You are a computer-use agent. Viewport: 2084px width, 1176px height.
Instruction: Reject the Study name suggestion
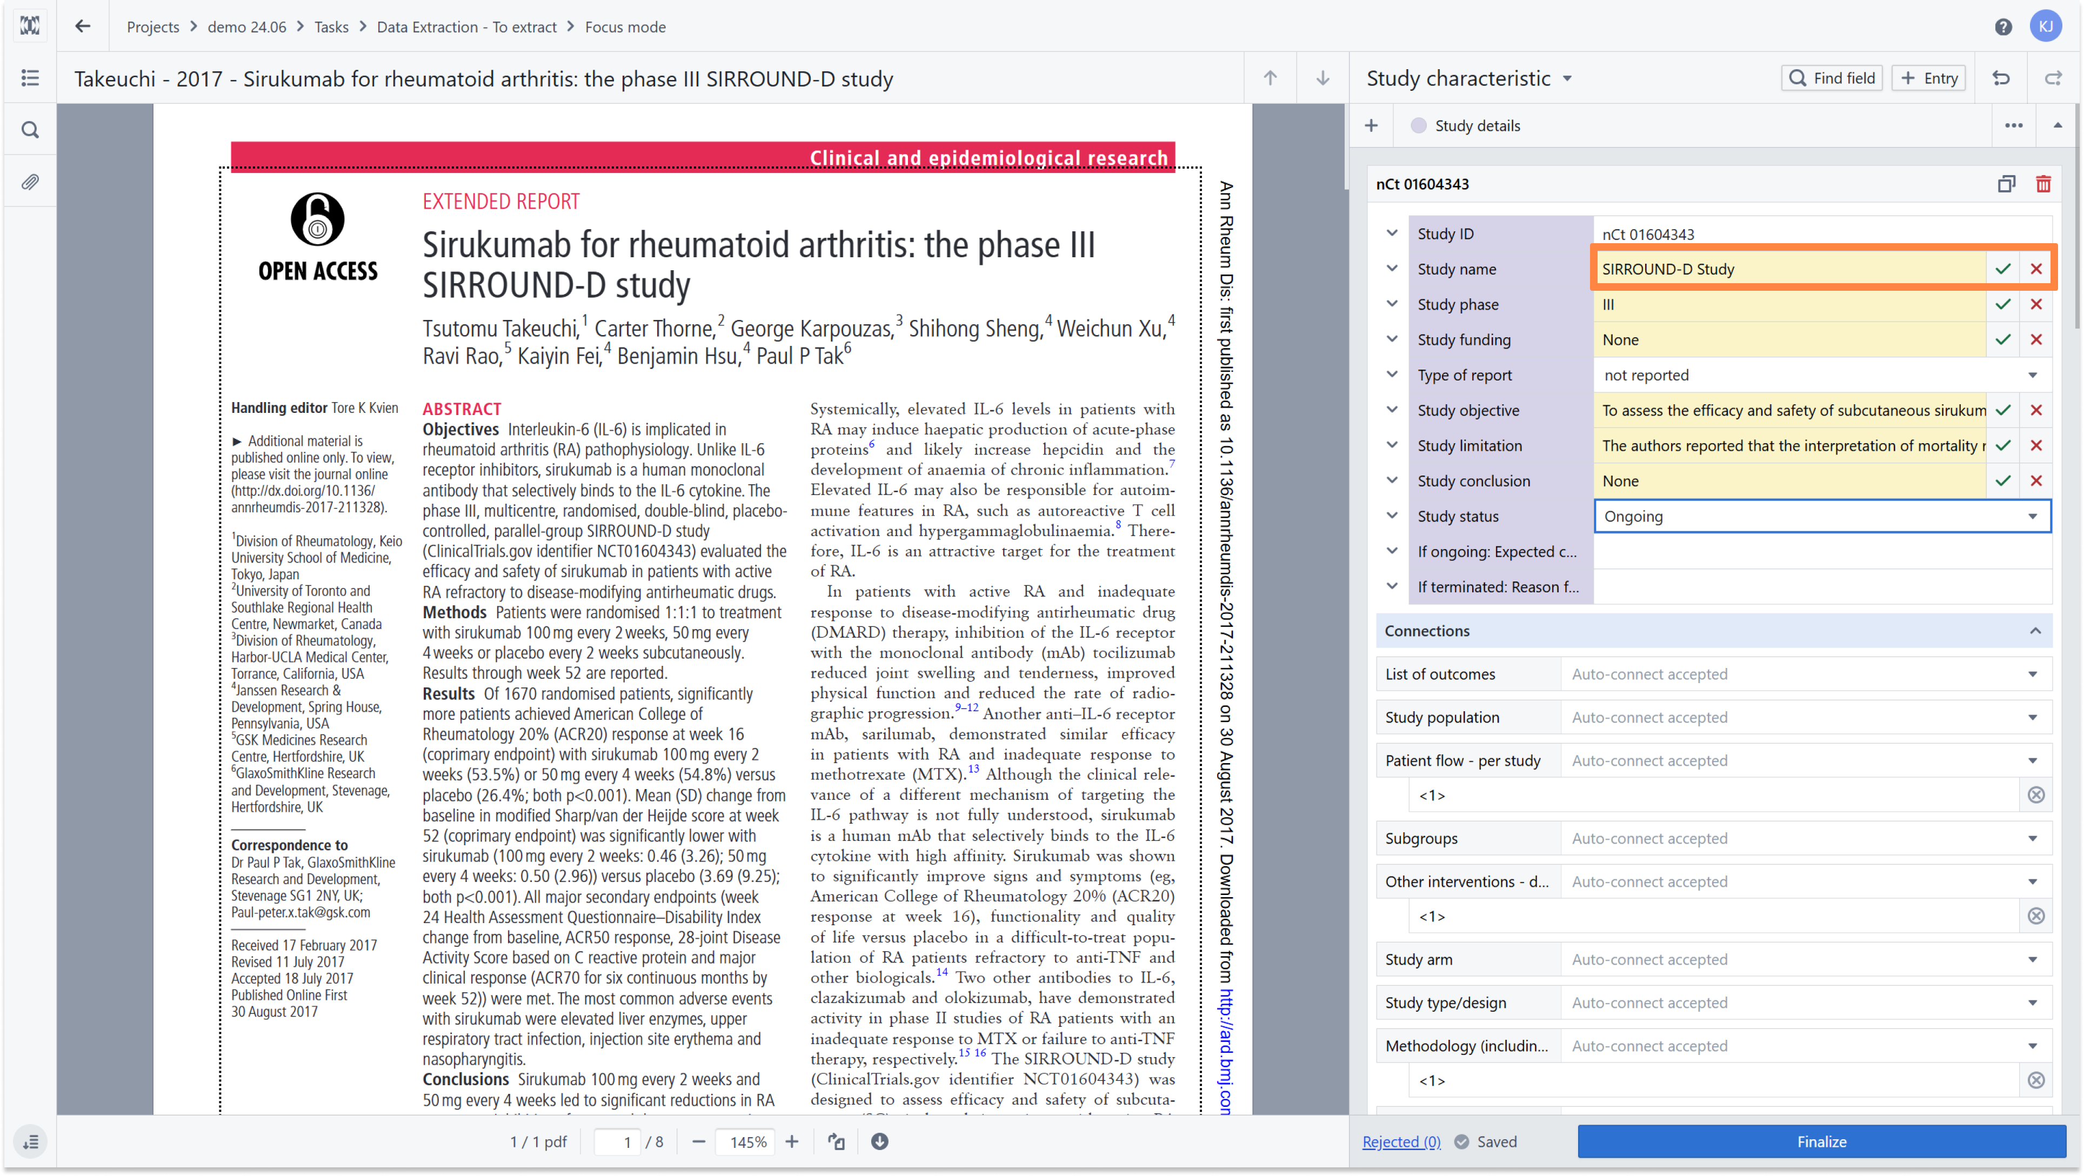2035,269
